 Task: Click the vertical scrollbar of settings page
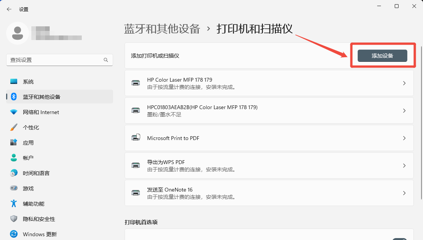point(421,122)
